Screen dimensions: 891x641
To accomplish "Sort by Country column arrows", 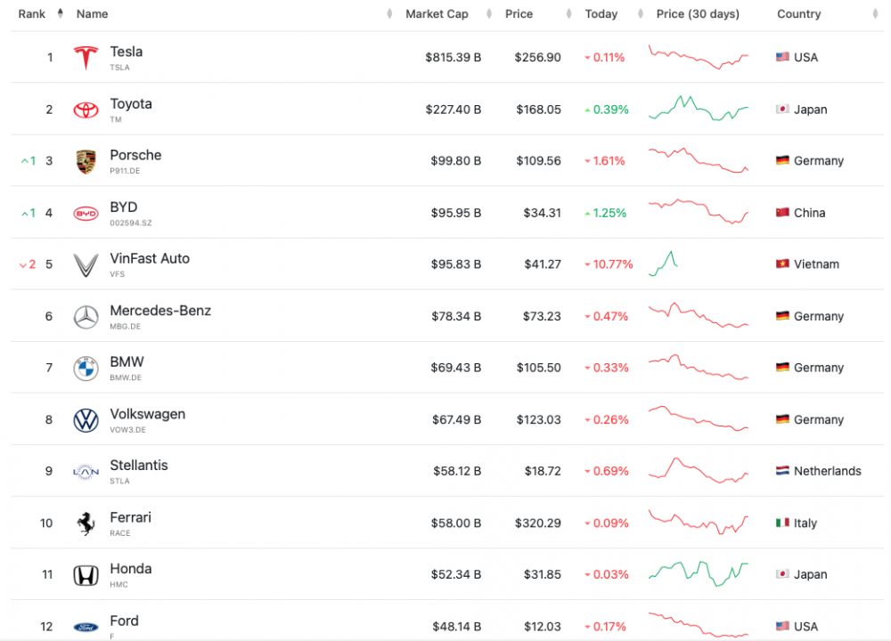I will pos(875,13).
